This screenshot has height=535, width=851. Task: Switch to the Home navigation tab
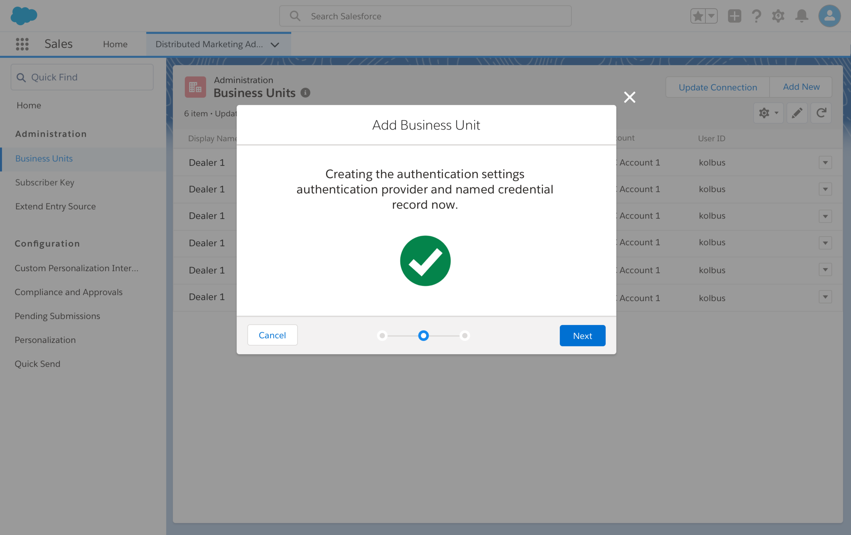click(115, 44)
